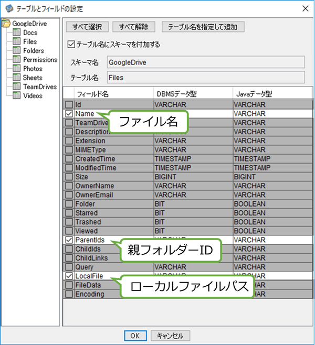Click the フィールド名 column header
Image resolution: width=315 pixels, height=345 pixels.
(114, 94)
